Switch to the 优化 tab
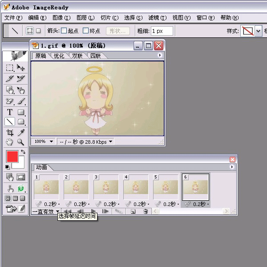This screenshot has width=267, height=267. click(59, 56)
